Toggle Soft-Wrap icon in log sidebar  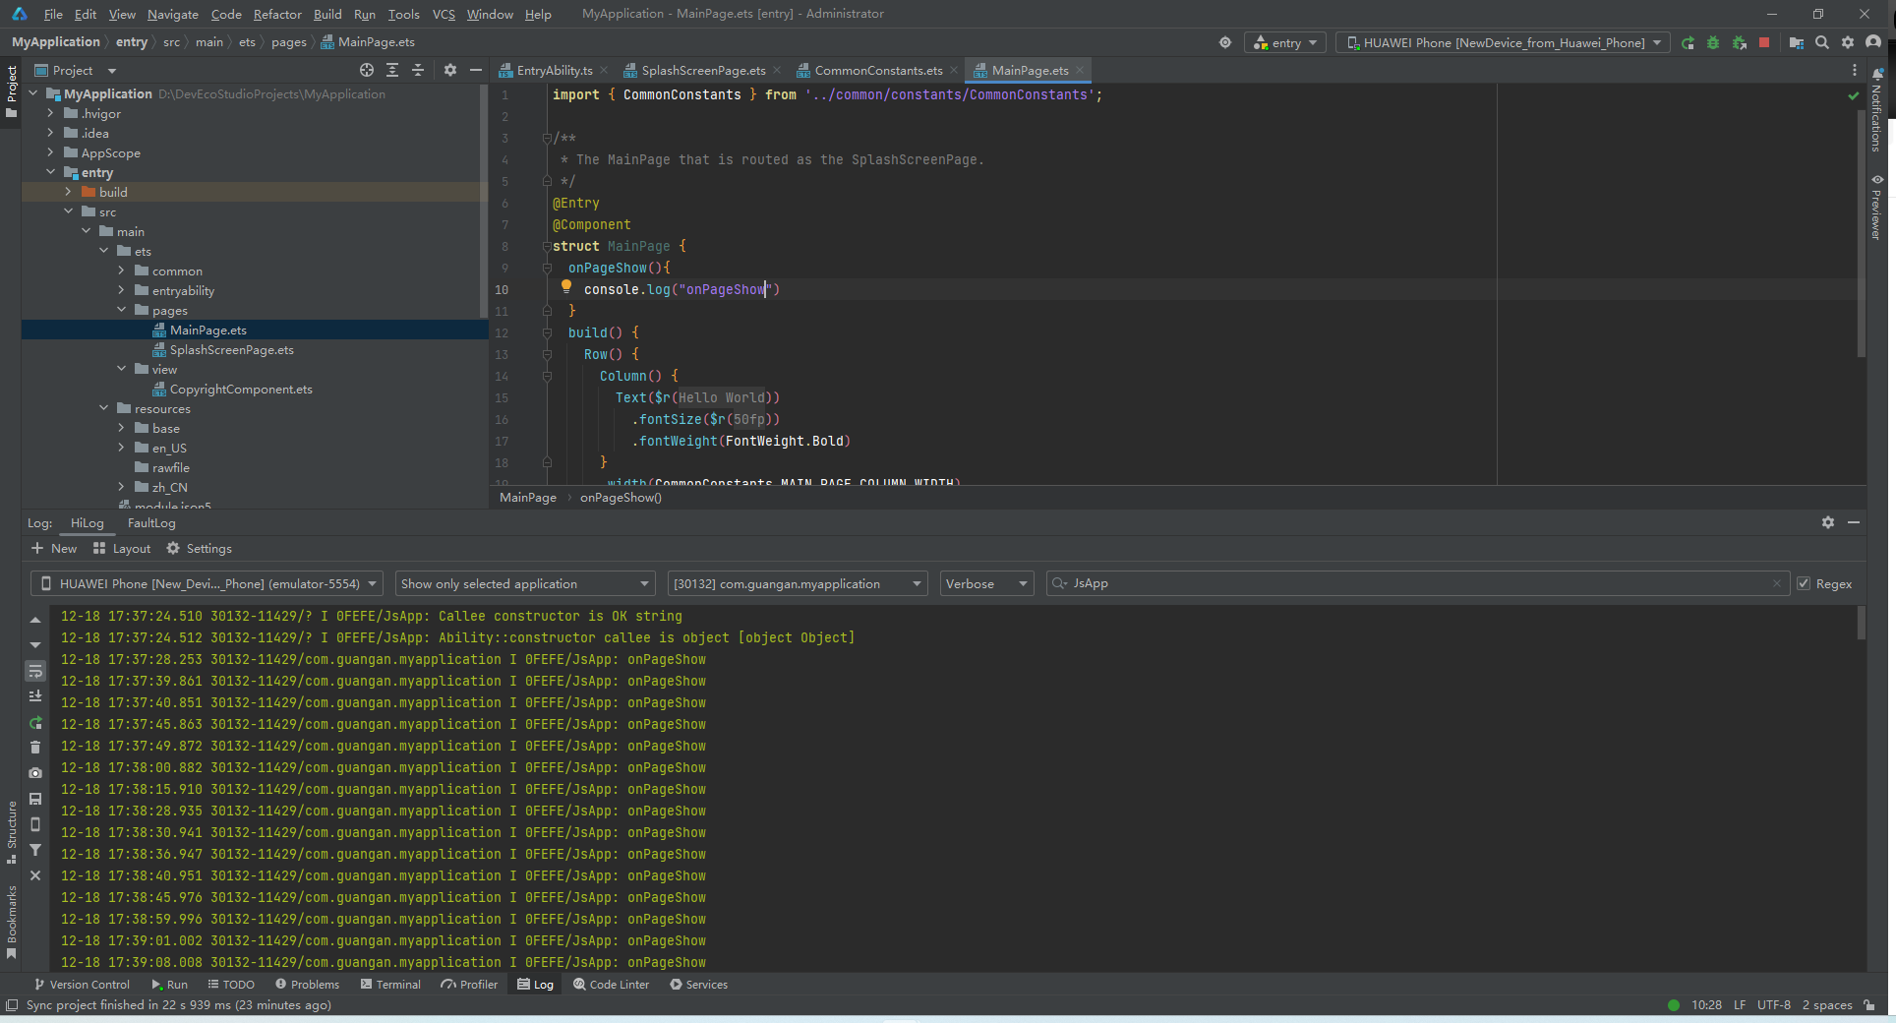click(35, 671)
